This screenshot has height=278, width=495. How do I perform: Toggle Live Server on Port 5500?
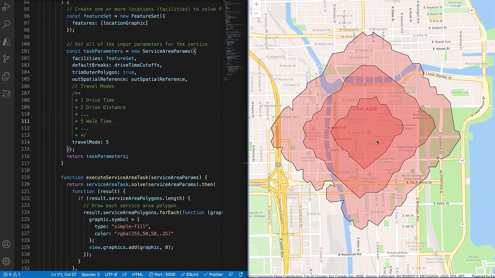162,274
